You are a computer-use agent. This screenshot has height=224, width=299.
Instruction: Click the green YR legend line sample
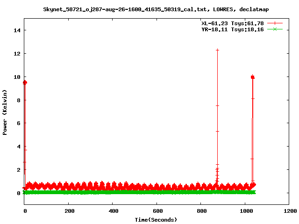click(275, 29)
